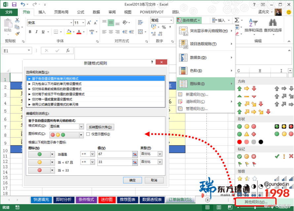Select the three traffic lights icon set

247,126
